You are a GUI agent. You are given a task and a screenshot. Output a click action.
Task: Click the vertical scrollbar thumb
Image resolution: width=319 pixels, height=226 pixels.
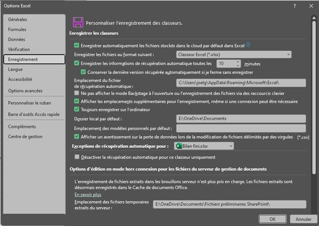pos(314,97)
